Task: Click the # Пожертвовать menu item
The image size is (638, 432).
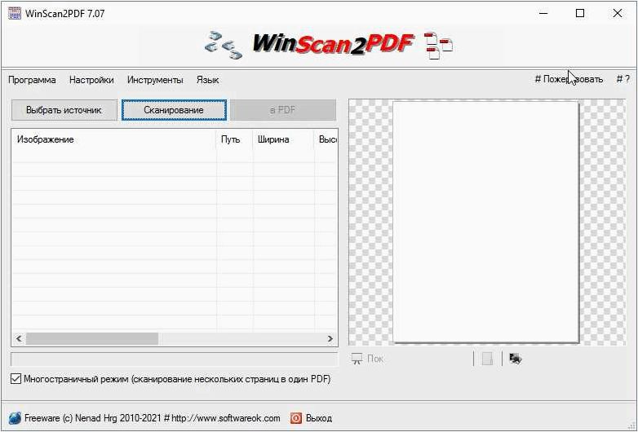Action: 569,79
